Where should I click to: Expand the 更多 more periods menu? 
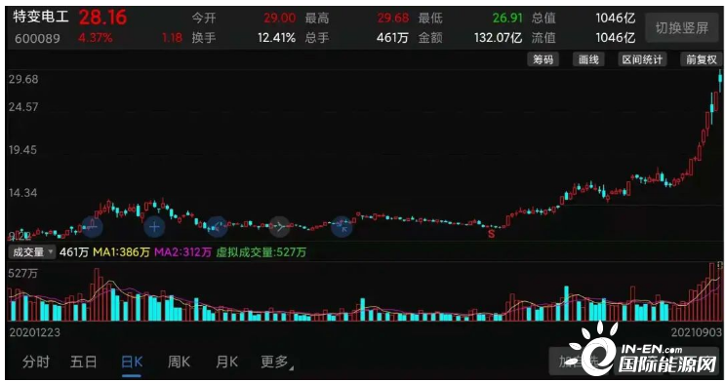(x=276, y=362)
